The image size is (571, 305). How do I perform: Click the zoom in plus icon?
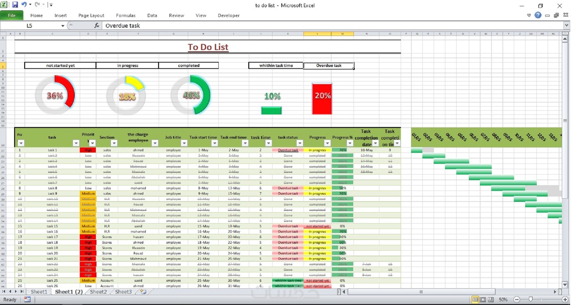pyautogui.click(x=565, y=300)
